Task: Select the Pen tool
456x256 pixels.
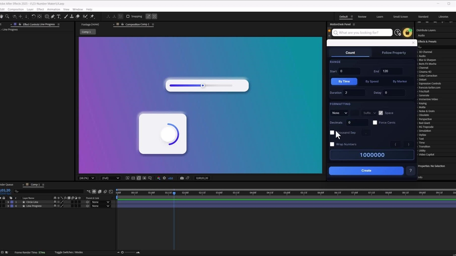Action: (53, 16)
